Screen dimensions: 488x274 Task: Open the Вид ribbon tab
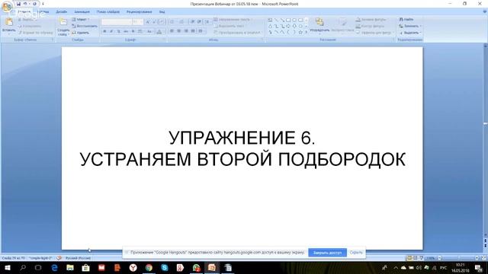tap(162, 12)
